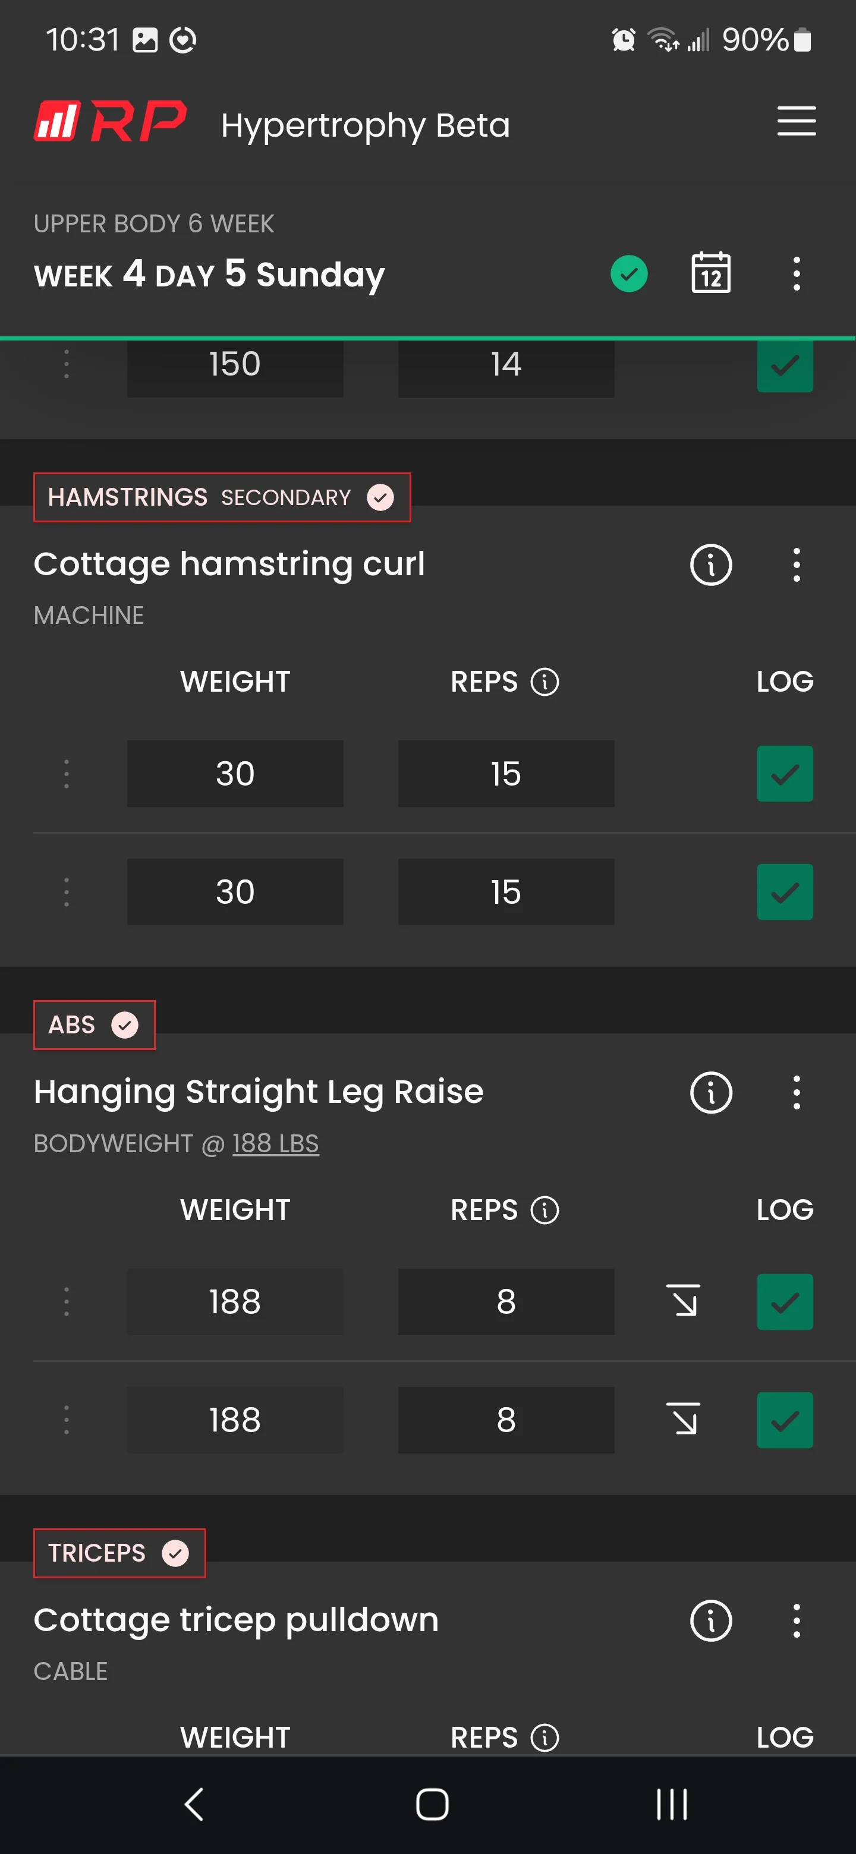Open Cottage hamstring curl exercise options menu

click(796, 565)
